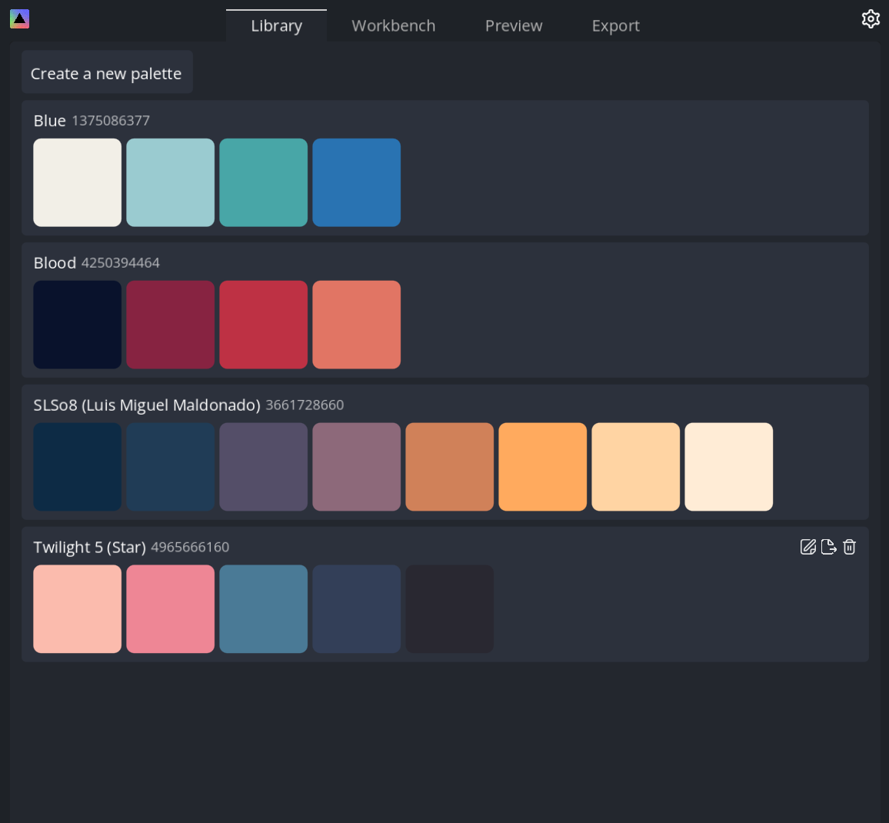Pick the peach first swatch of Twilight 5
This screenshot has width=889, height=823.
point(77,608)
